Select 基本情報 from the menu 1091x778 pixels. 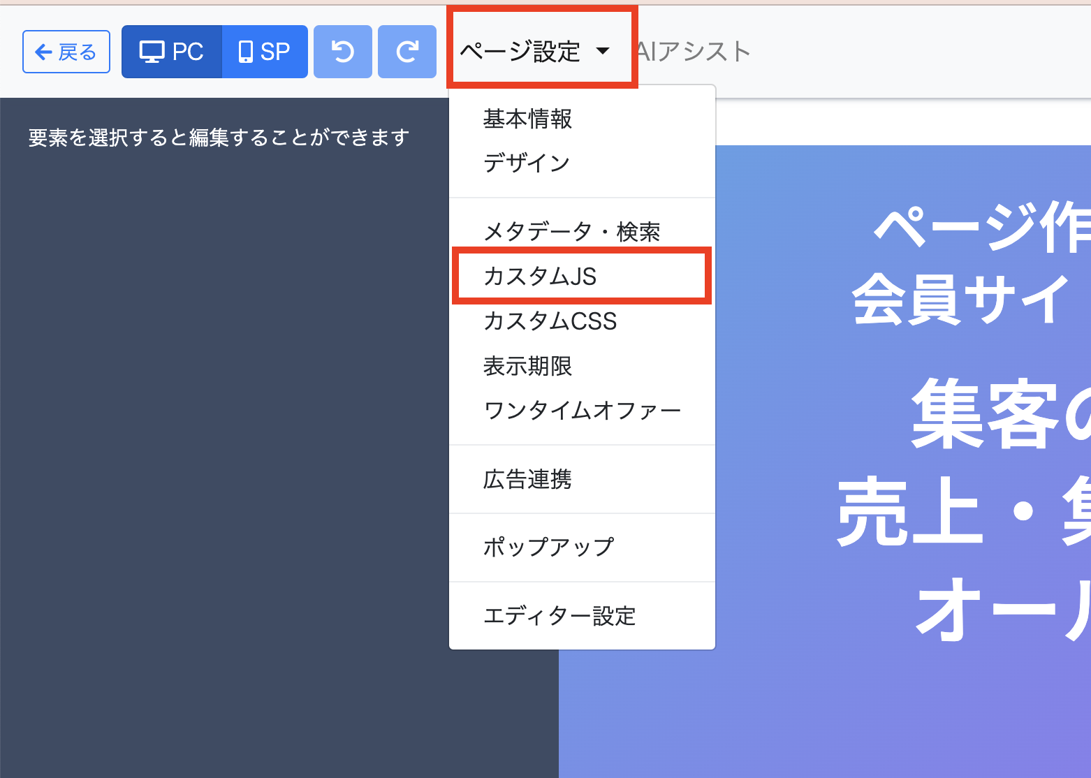click(527, 119)
